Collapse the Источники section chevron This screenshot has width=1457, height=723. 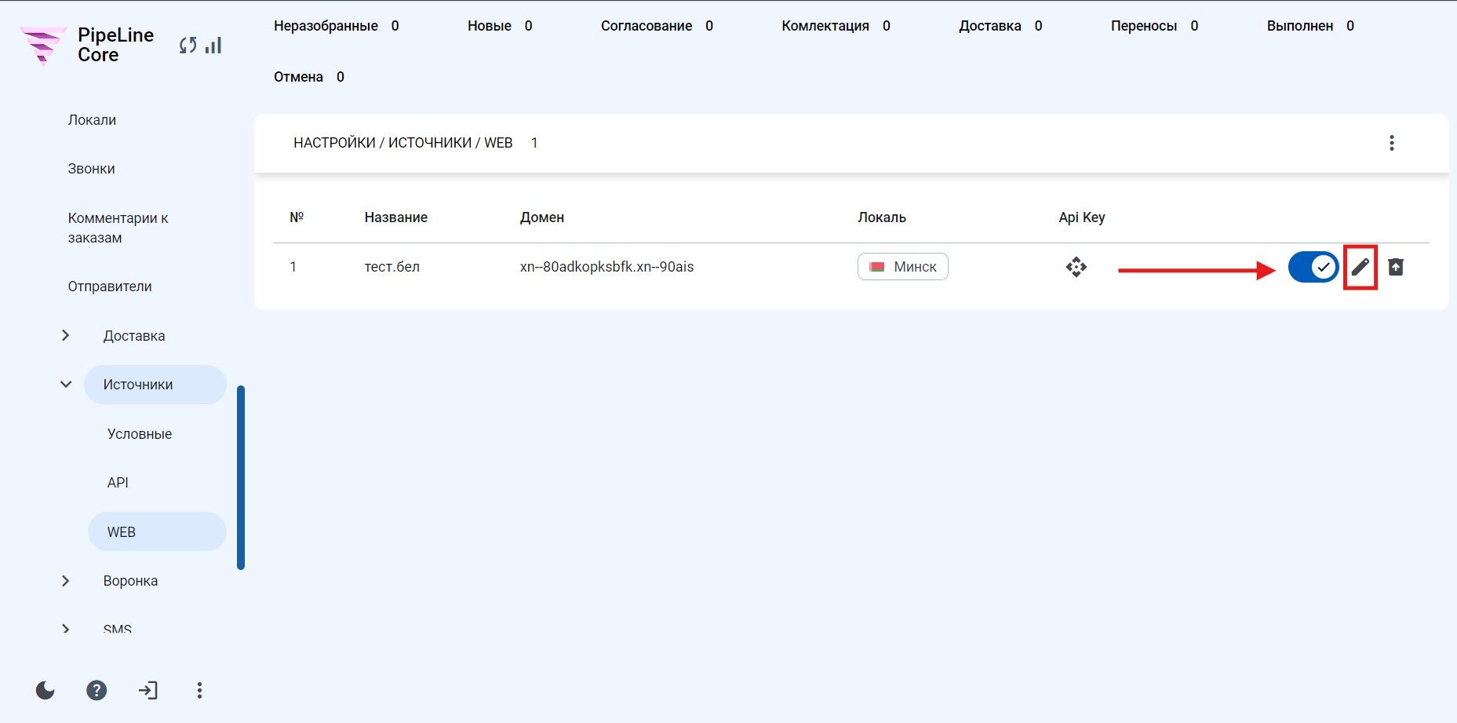click(66, 384)
